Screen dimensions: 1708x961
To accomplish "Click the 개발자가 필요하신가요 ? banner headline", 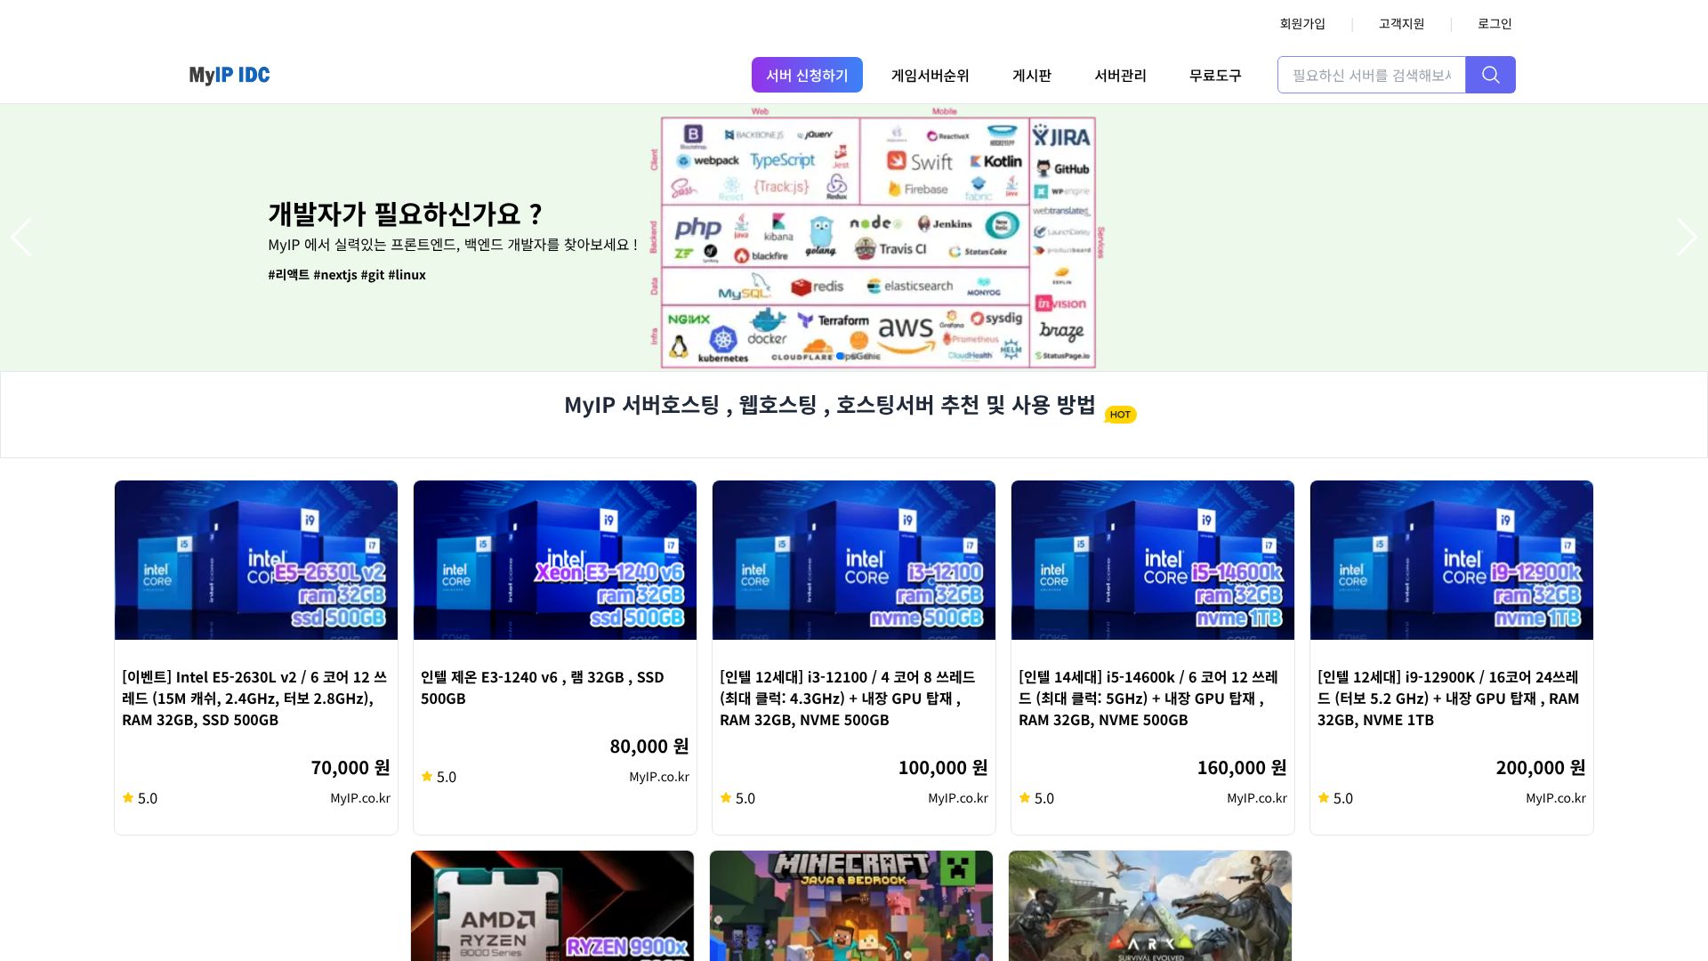I will 405,214.
